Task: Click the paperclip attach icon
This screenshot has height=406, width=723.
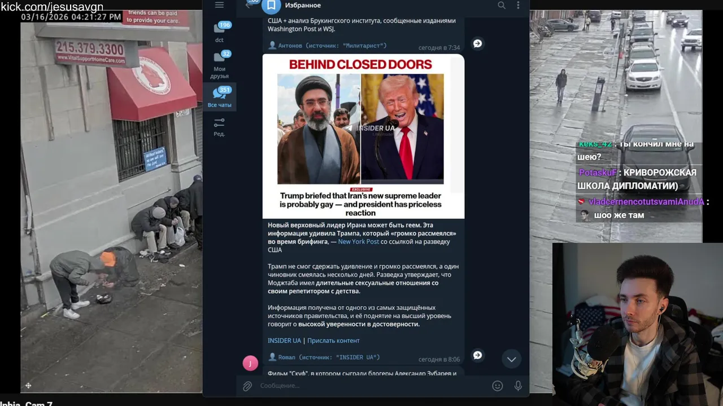Action: point(247,386)
